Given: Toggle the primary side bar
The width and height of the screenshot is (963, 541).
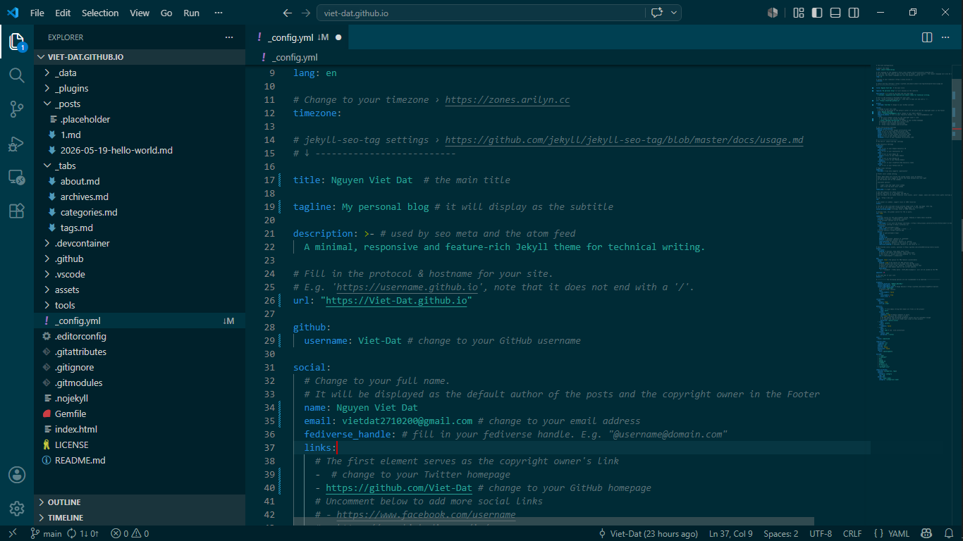Looking at the screenshot, I should (817, 13).
